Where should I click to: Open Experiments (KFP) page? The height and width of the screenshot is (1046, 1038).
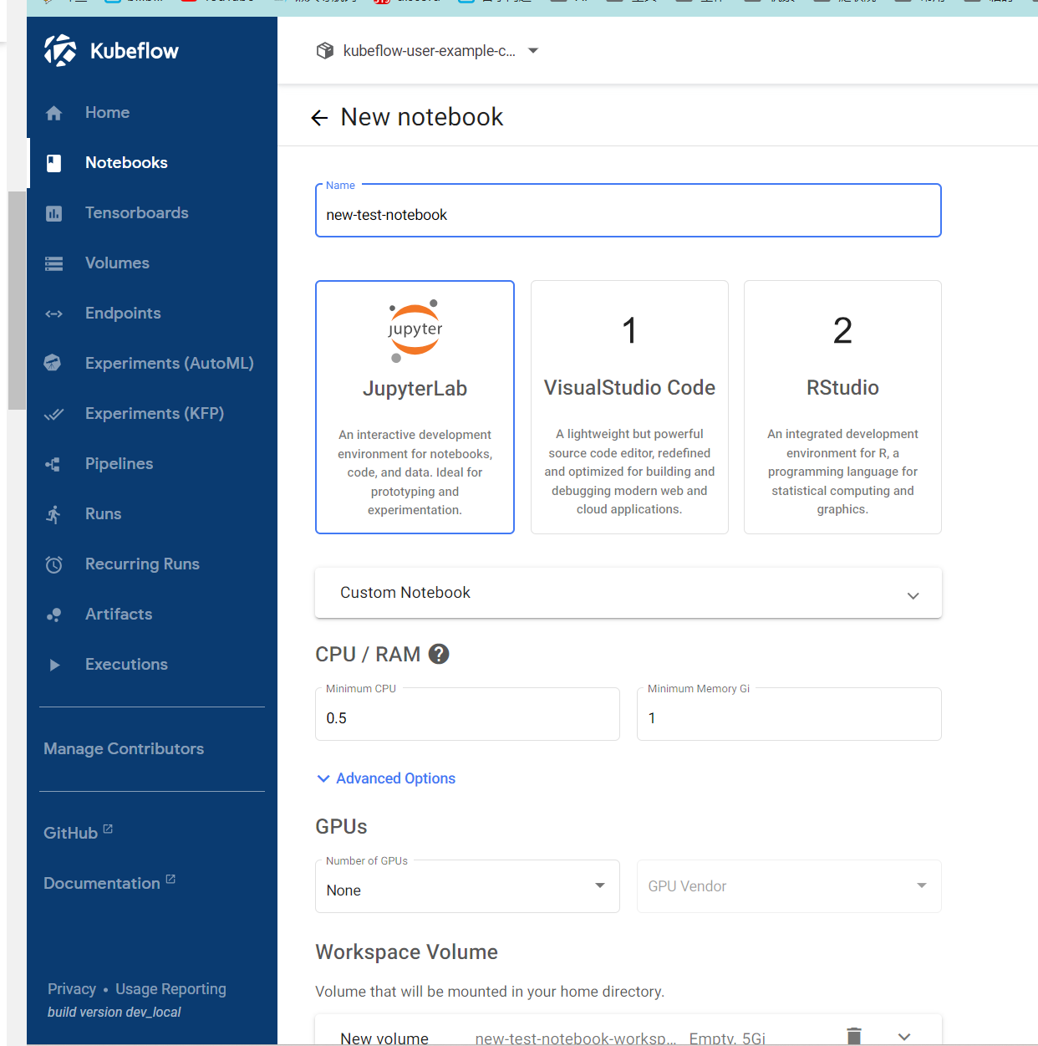click(152, 414)
